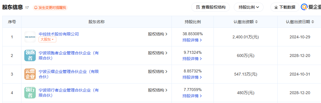The image size is (321, 103).
Task: Sort by 认缴出资日期 column arrows
Action: [x=312, y=22]
